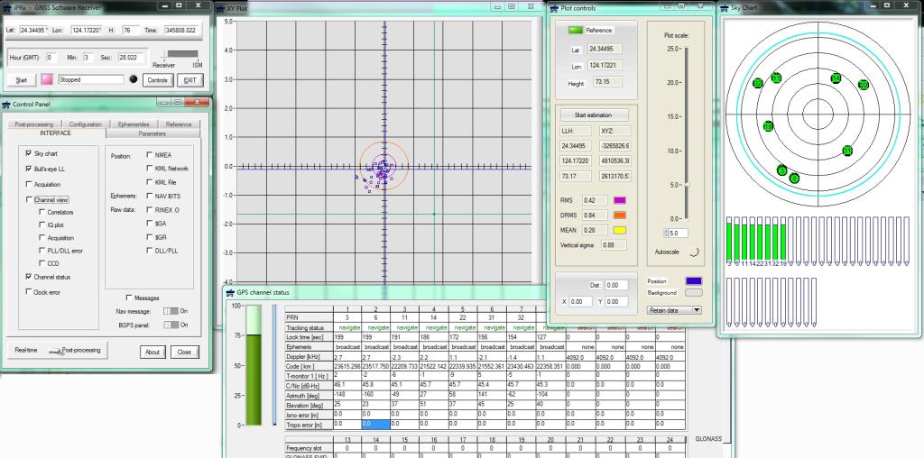Click the Start estimation button

pos(594,114)
